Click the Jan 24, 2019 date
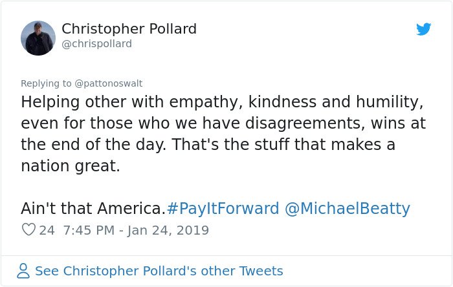 (168, 230)
